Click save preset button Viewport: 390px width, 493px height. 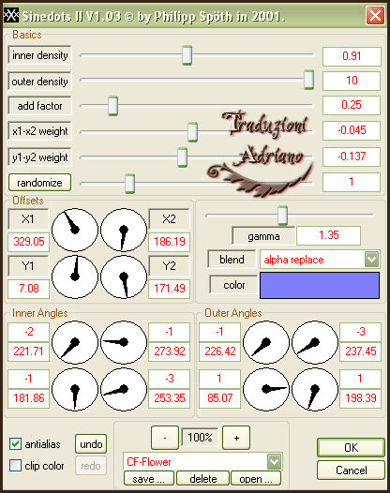149,479
